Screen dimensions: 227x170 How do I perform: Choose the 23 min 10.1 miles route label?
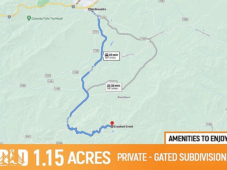(111, 56)
